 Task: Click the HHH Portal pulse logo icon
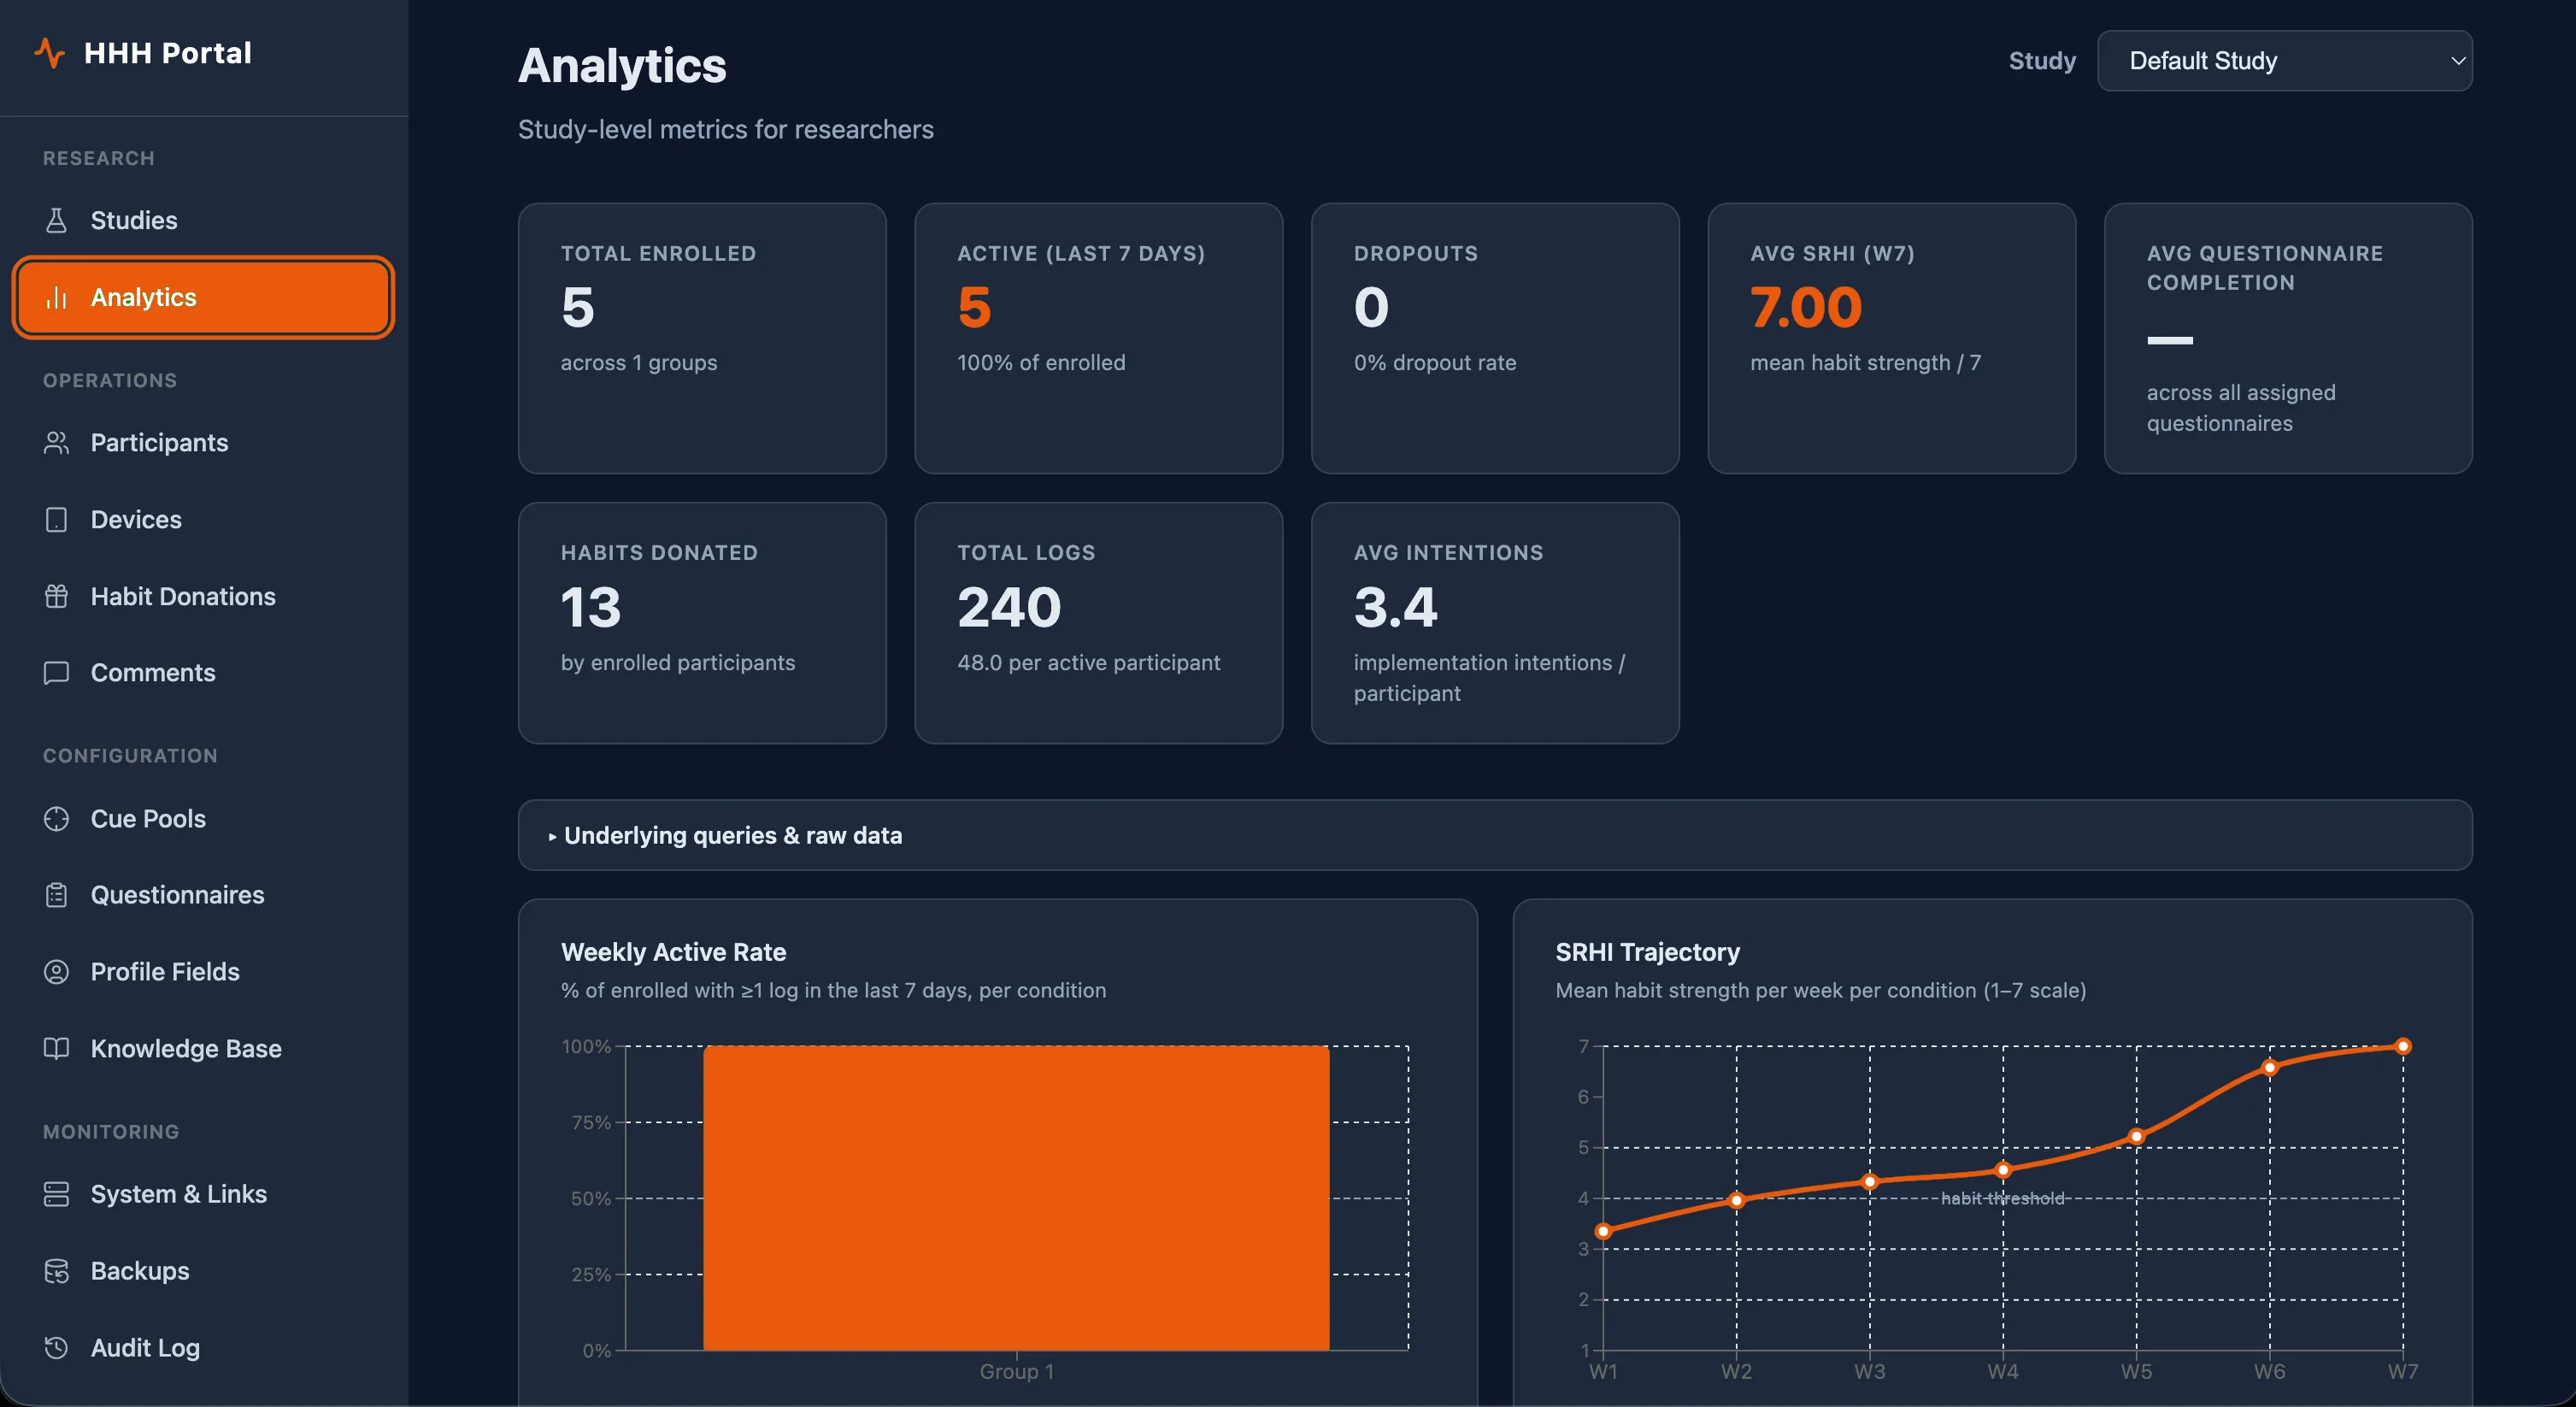49,52
